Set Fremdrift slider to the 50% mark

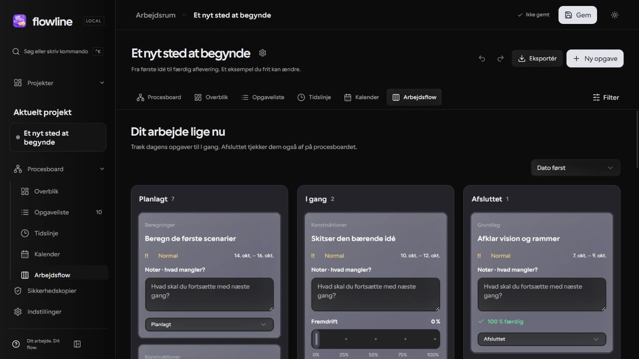click(375, 339)
